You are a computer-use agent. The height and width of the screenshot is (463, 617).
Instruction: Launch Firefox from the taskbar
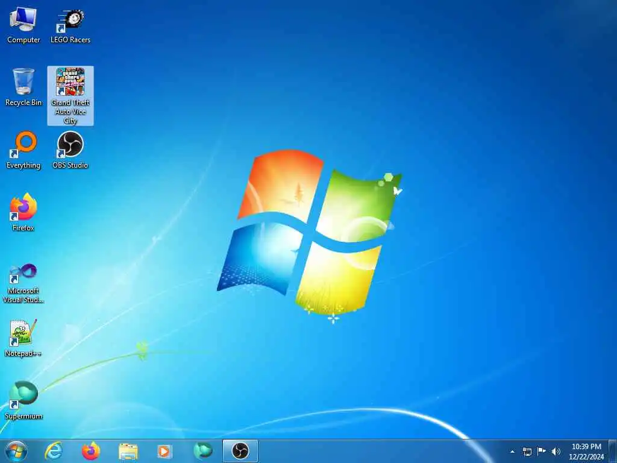[90, 451]
